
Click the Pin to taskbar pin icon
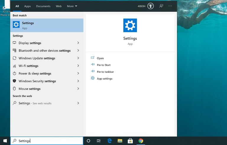[93, 71]
